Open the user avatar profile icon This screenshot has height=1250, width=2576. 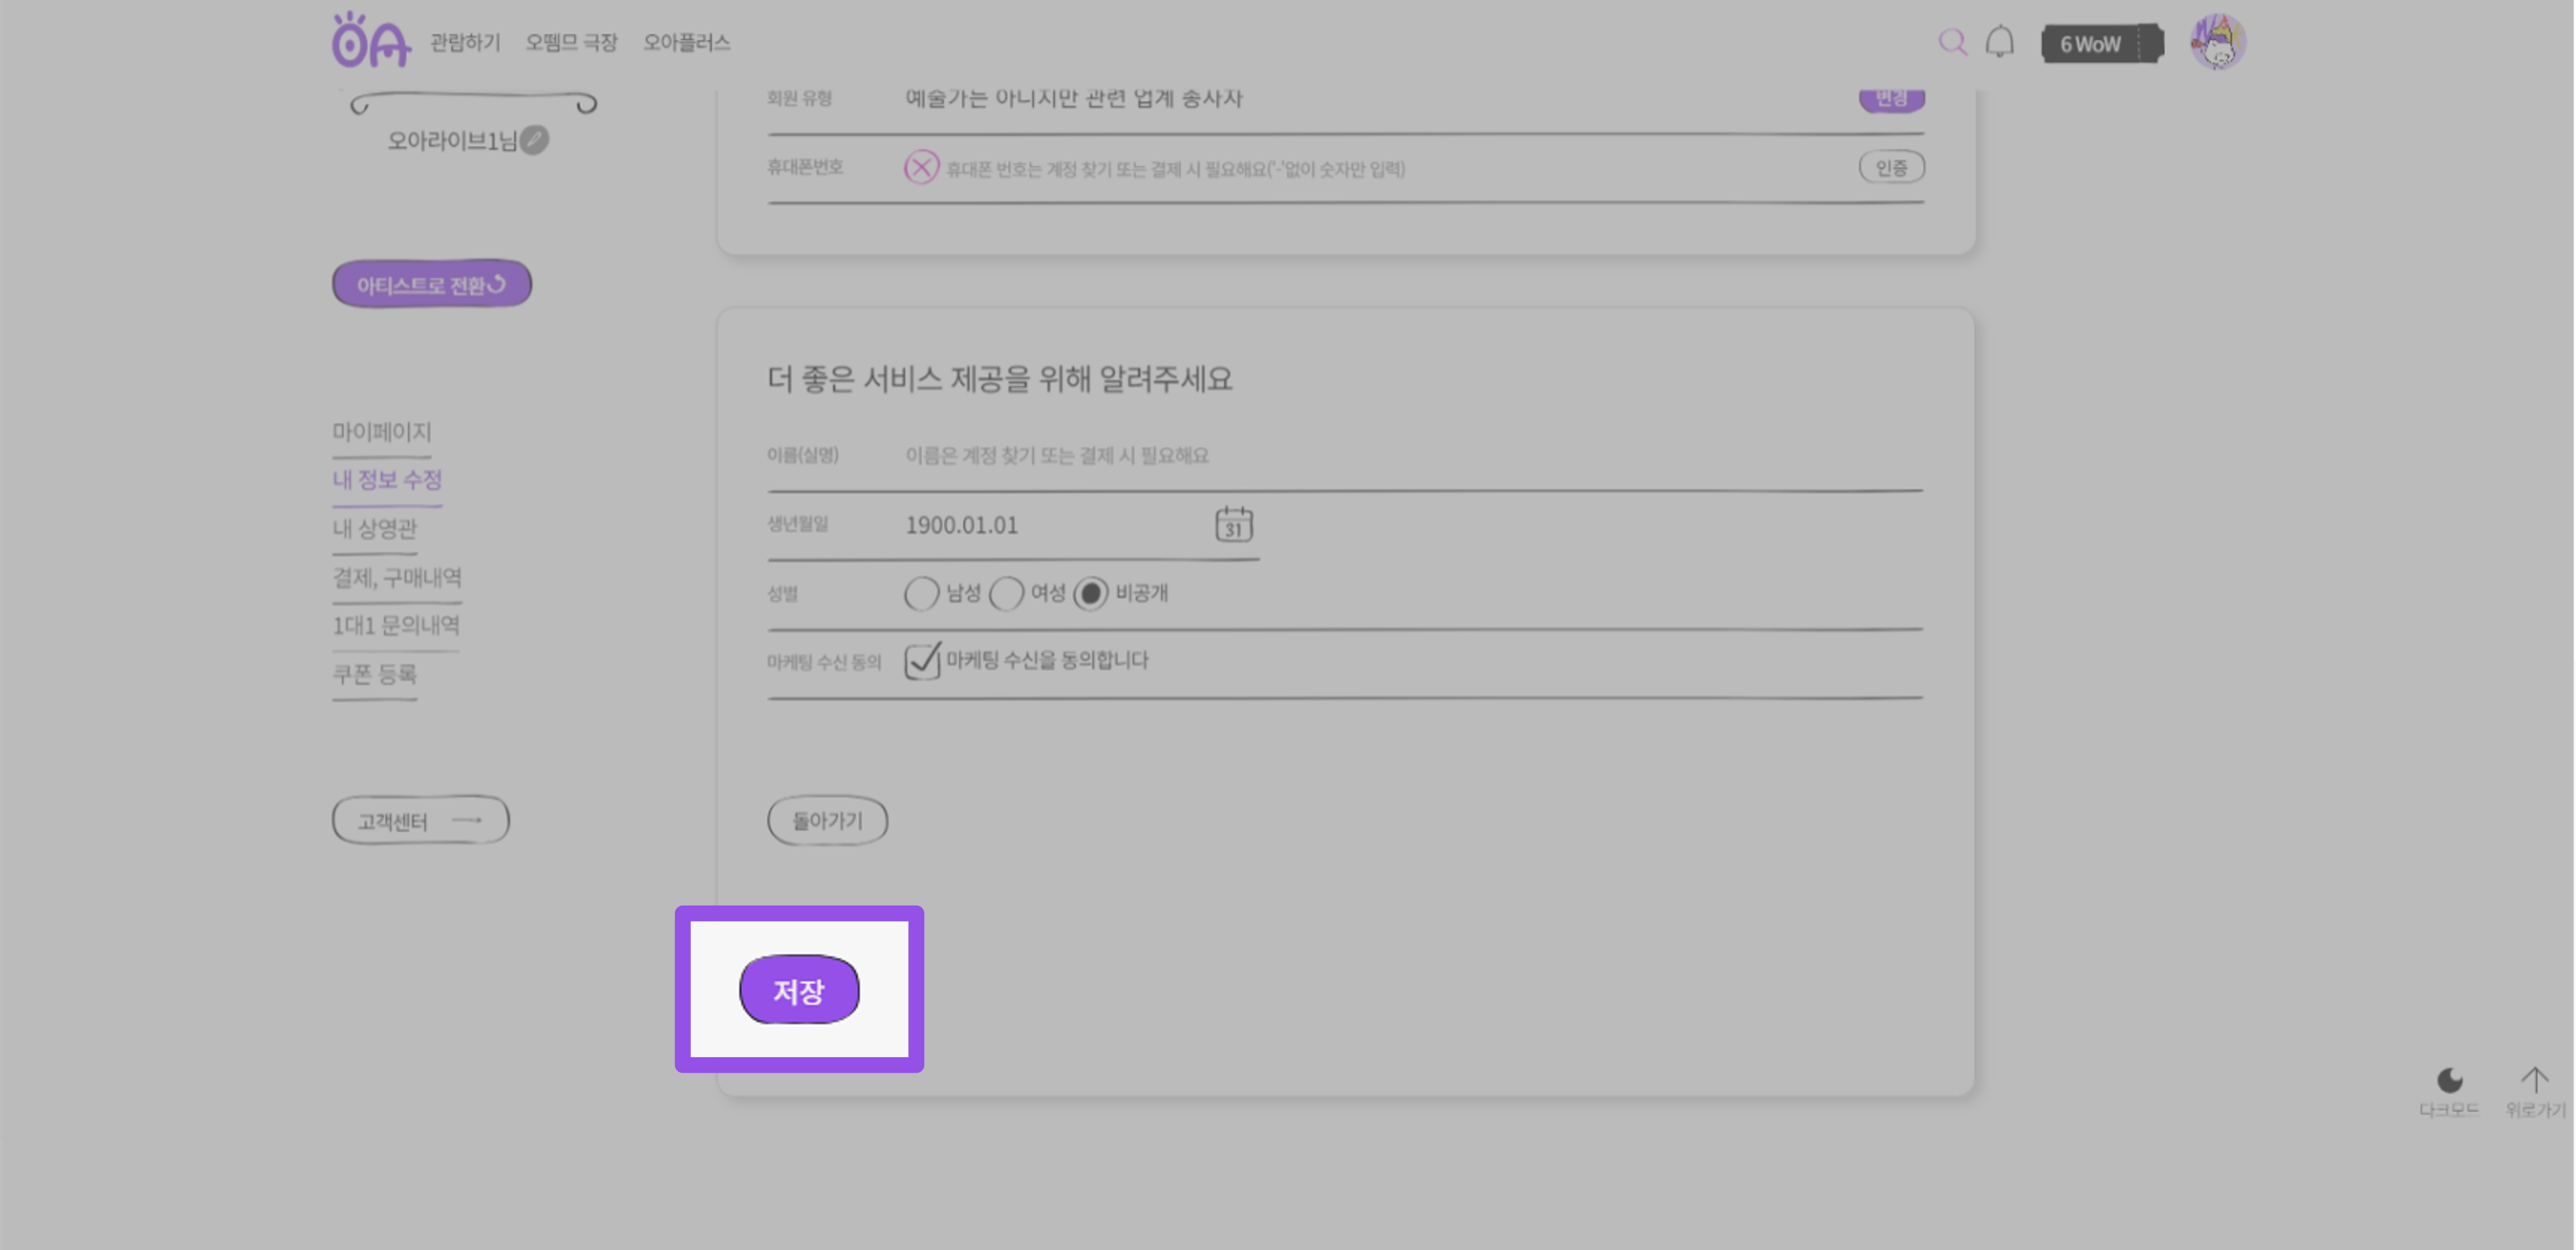point(2218,42)
